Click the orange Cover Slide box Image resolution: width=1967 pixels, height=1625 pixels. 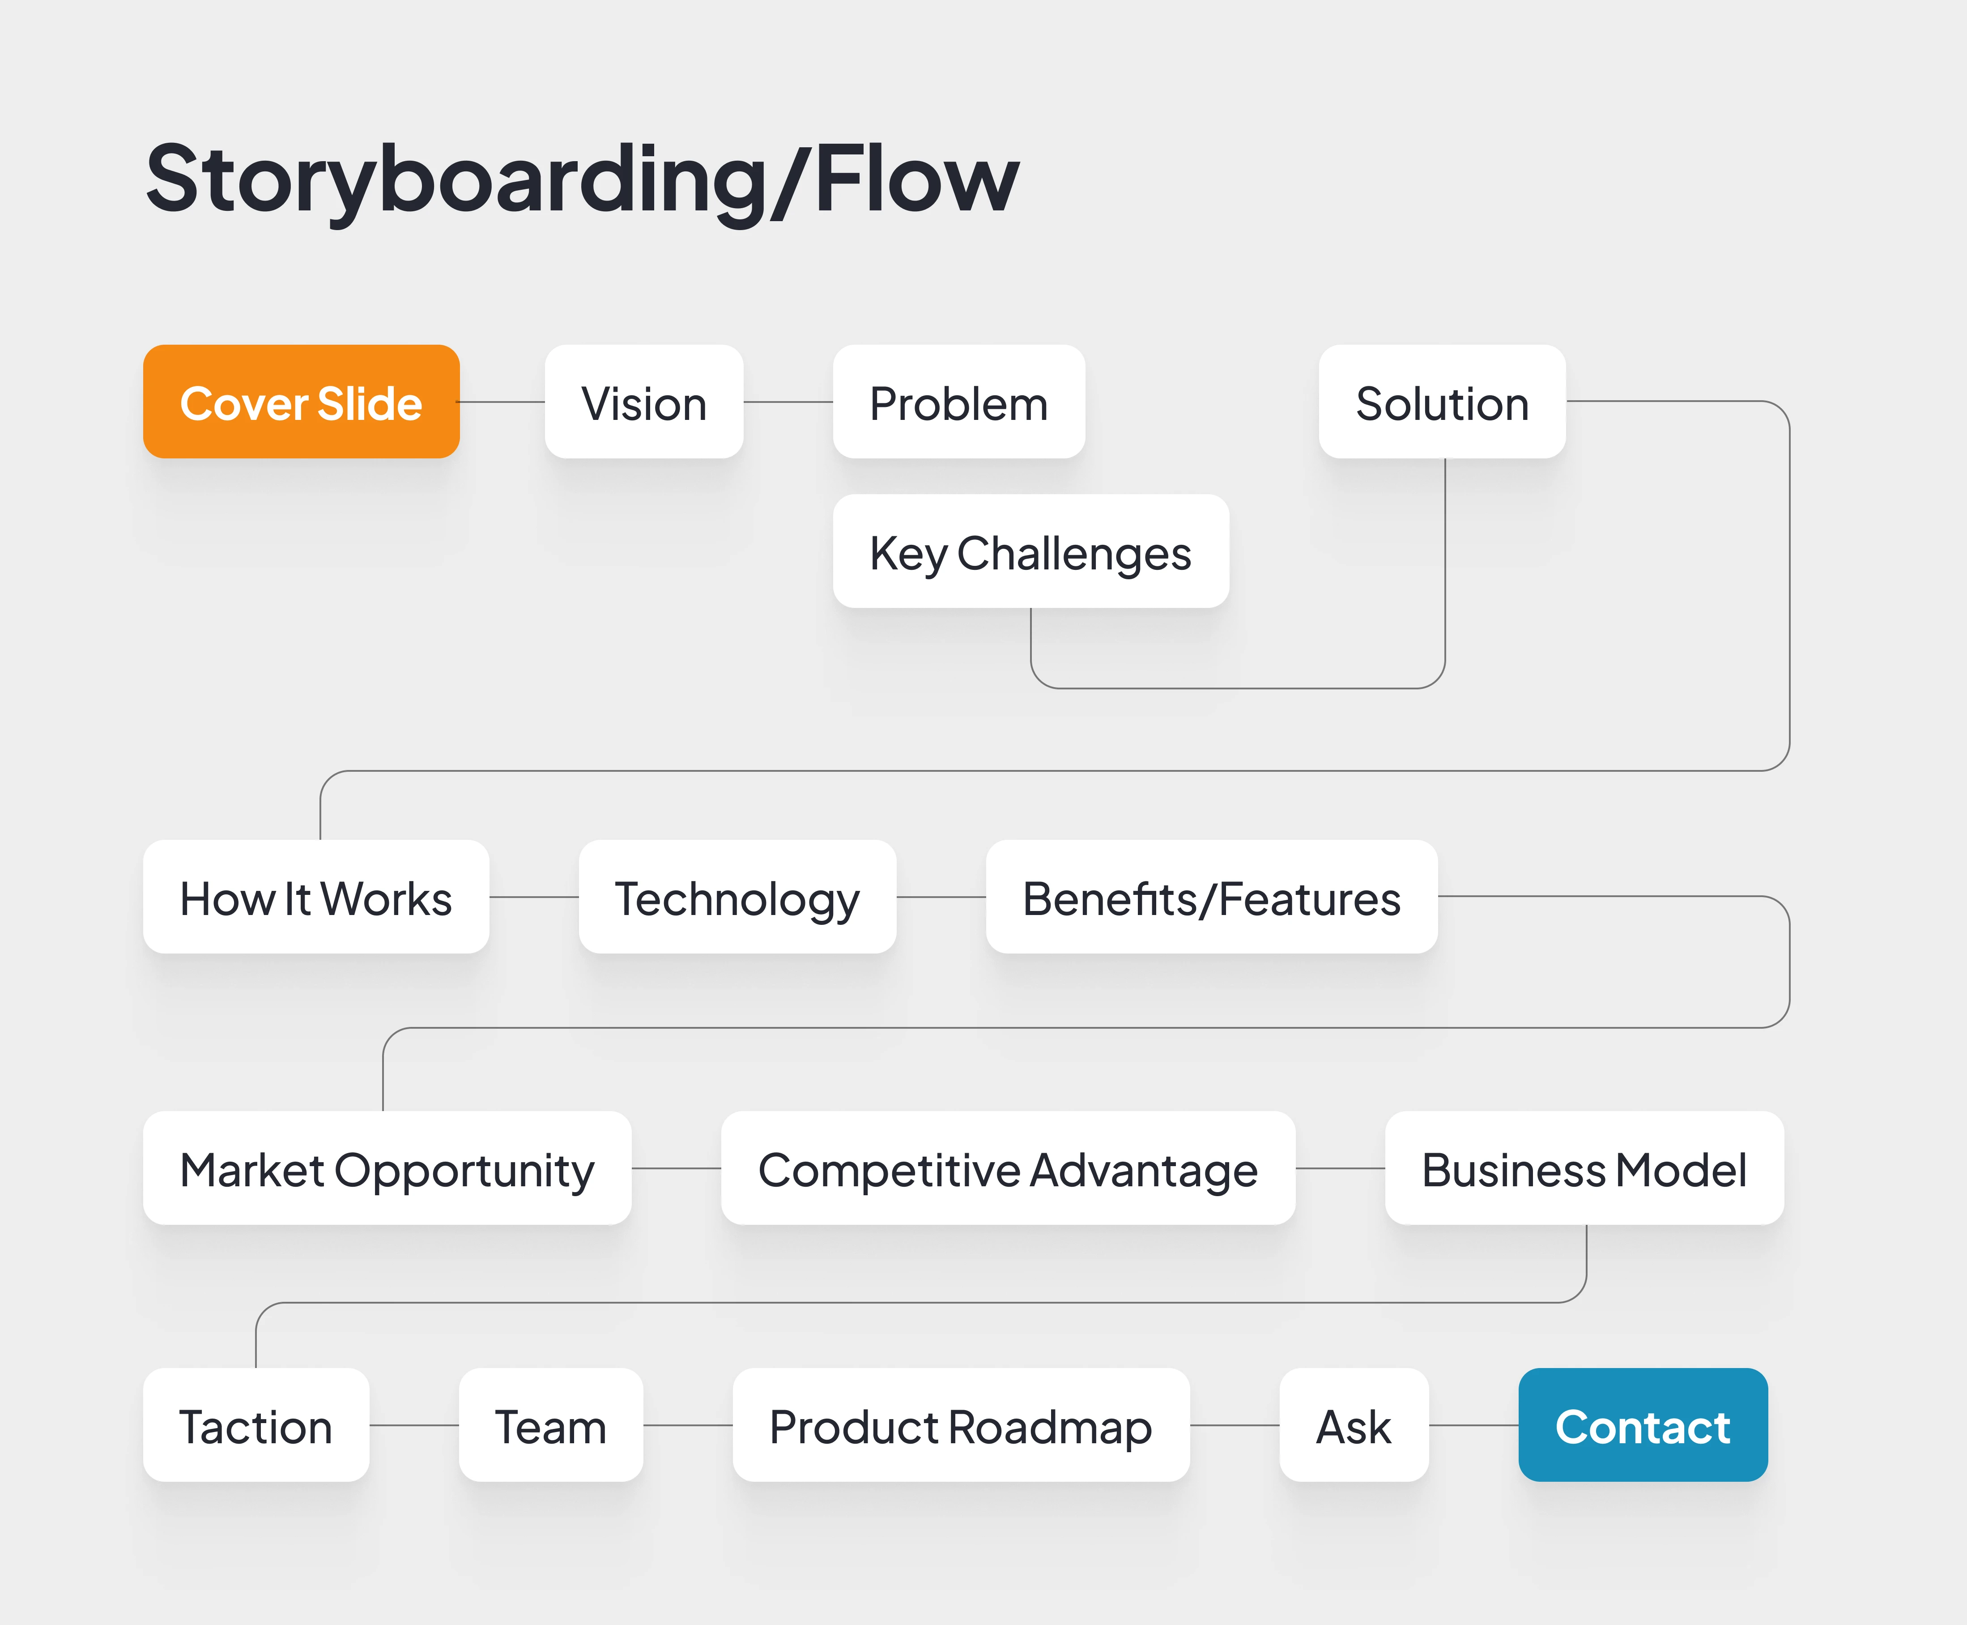pos(300,402)
